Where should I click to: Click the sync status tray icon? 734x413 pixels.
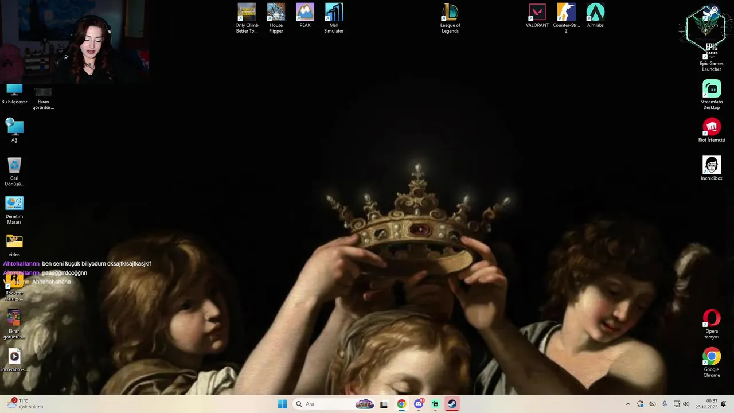coord(641,404)
